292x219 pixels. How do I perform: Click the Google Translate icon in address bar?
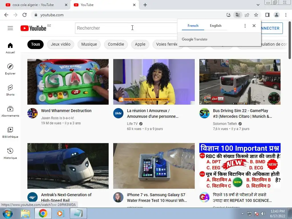(238, 15)
